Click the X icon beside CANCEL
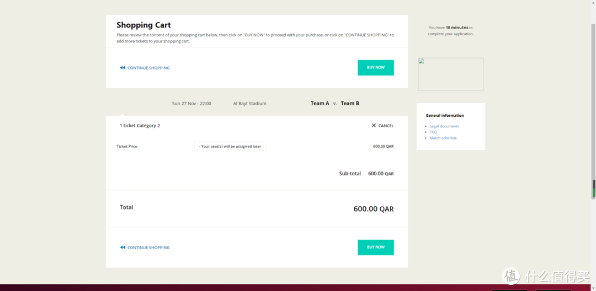Screen dimensions: 596x291 pyautogui.click(x=374, y=126)
